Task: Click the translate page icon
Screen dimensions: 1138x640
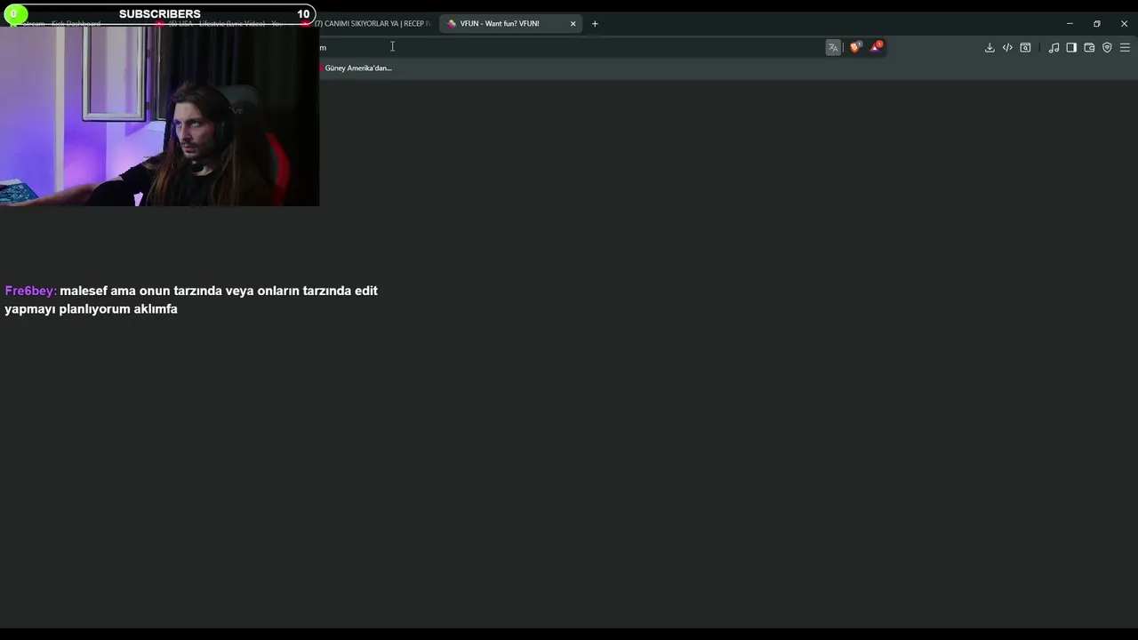Action: click(833, 47)
